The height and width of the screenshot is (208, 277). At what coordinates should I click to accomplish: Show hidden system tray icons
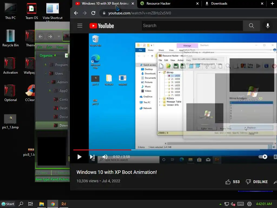[x=220, y=204]
